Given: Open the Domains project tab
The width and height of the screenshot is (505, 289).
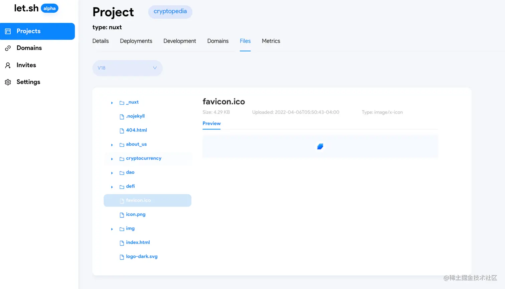Looking at the screenshot, I should pyautogui.click(x=218, y=41).
